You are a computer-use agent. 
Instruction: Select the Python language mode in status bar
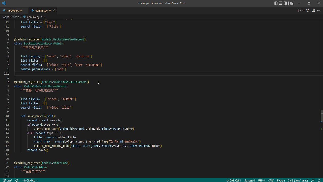281,180
